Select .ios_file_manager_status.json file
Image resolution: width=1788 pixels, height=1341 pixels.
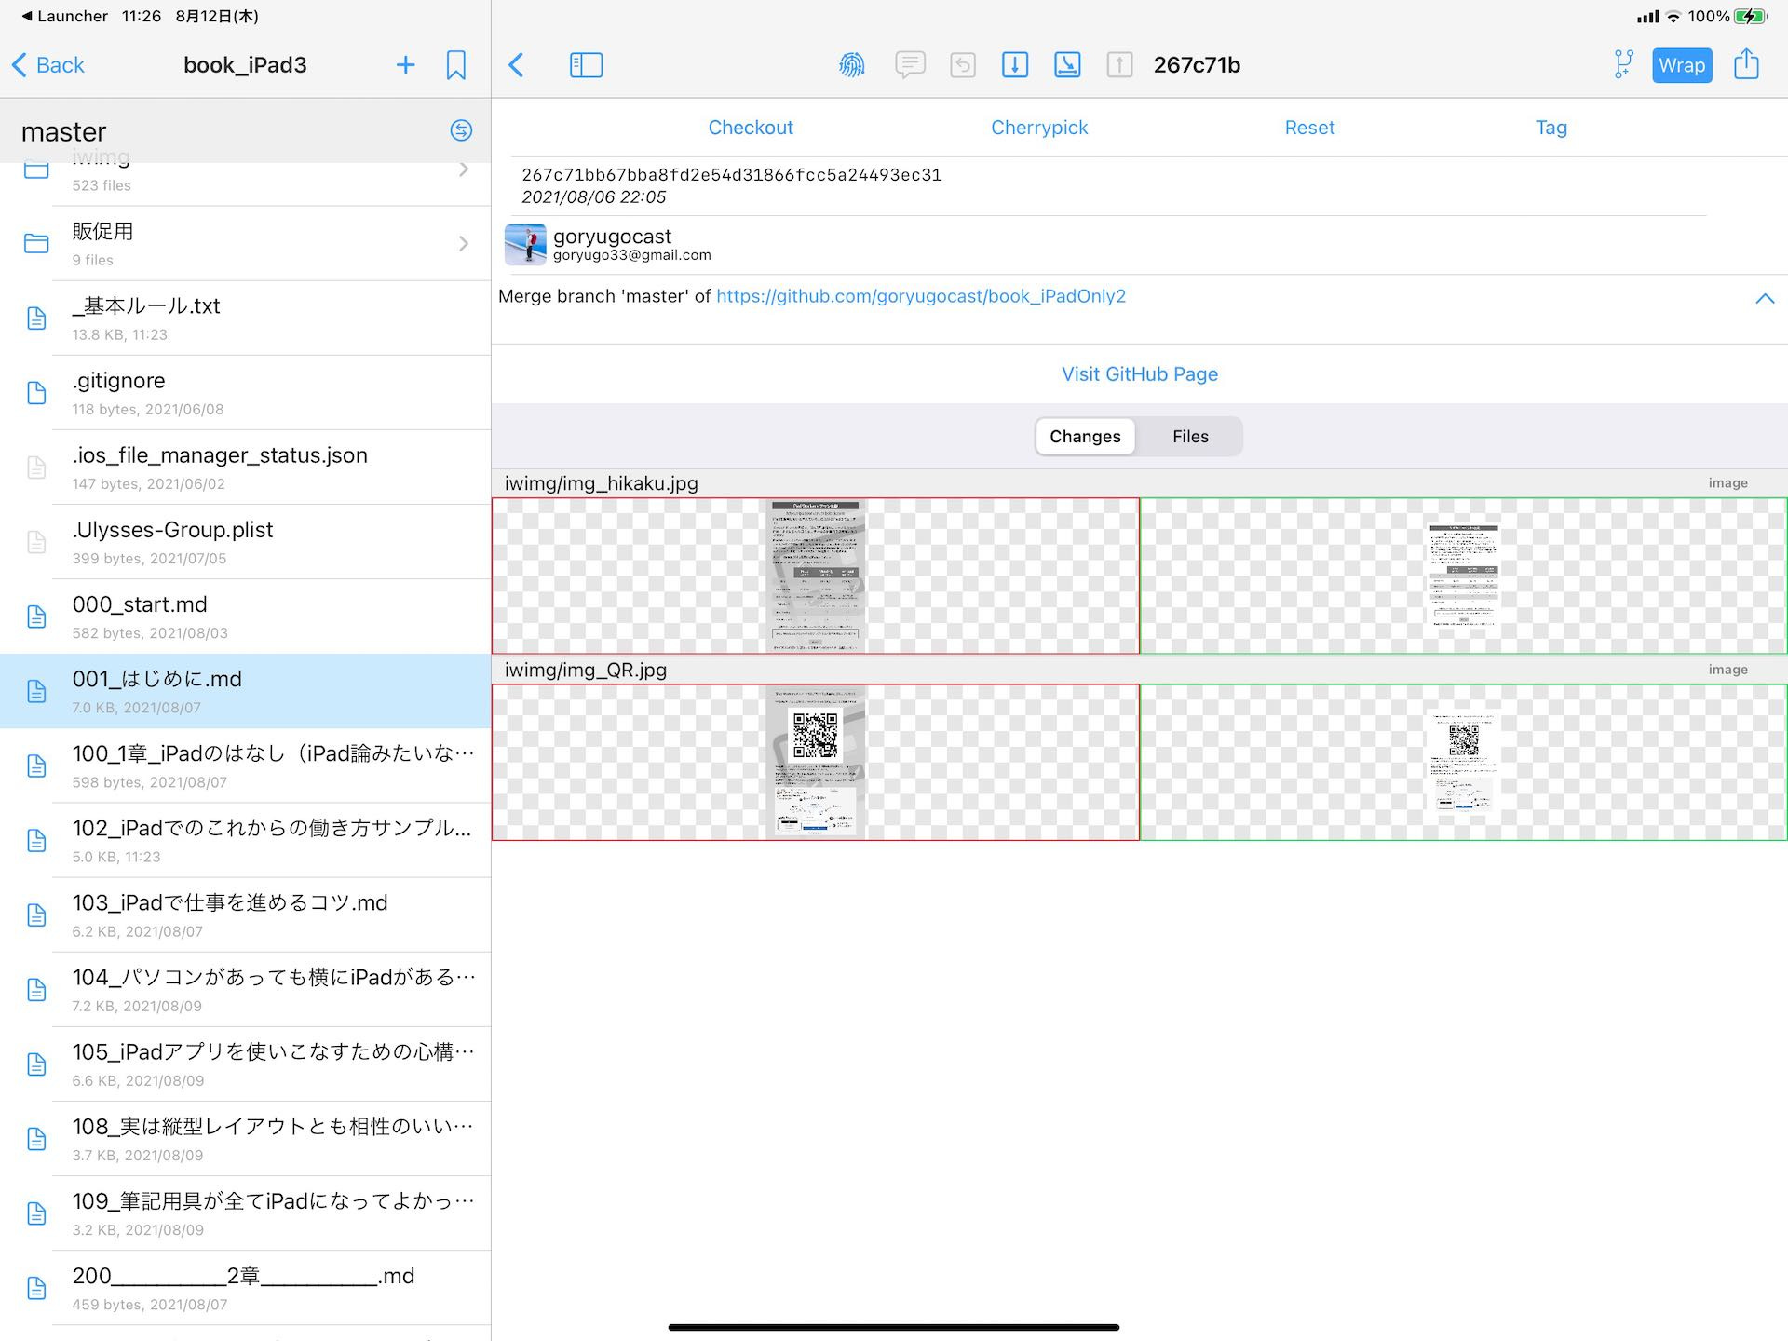pyautogui.click(x=246, y=467)
